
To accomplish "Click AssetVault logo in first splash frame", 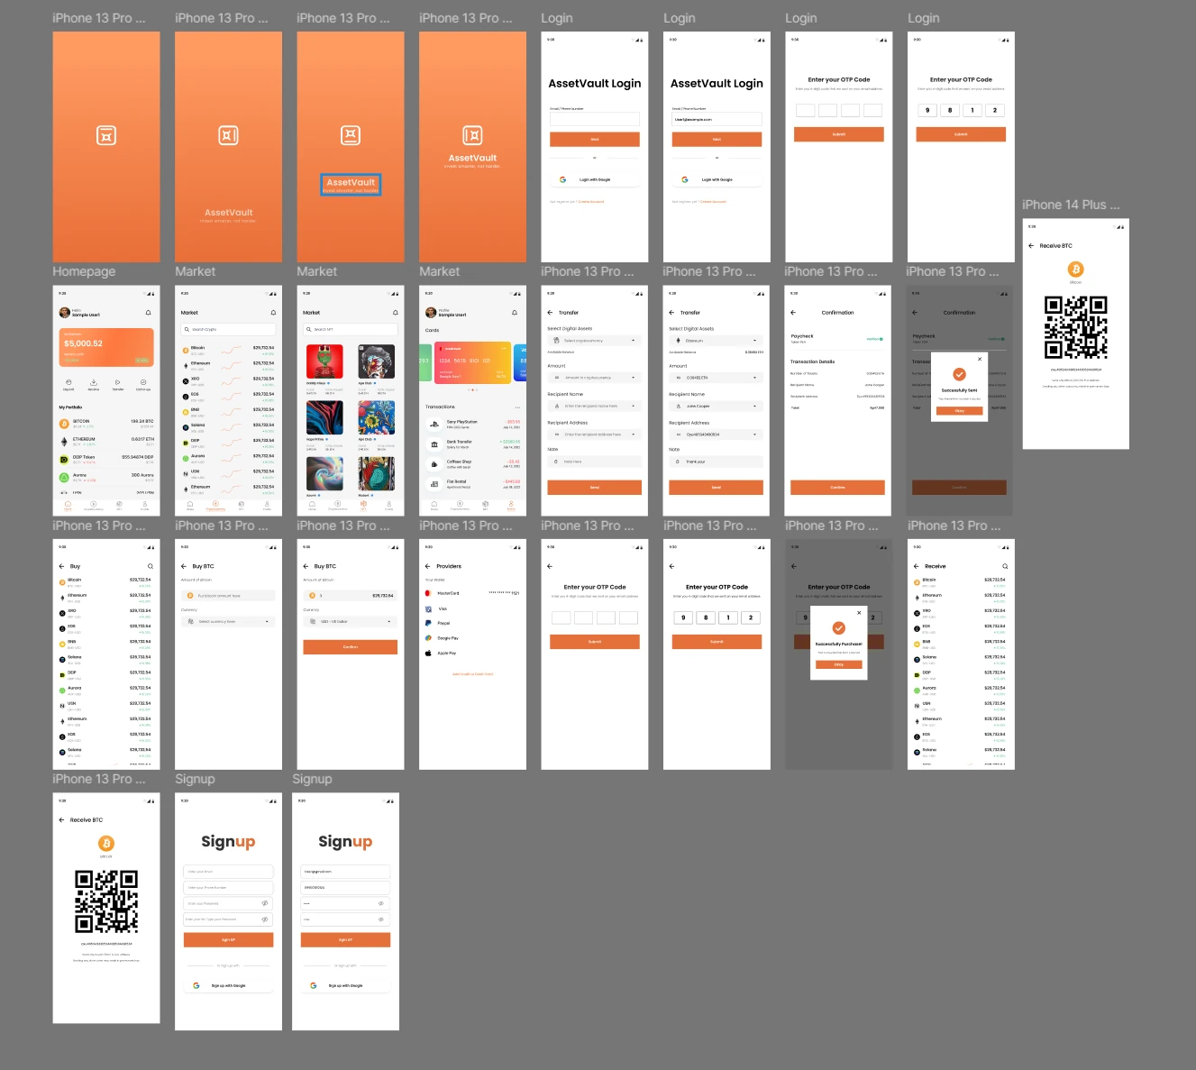I will point(106,135).
